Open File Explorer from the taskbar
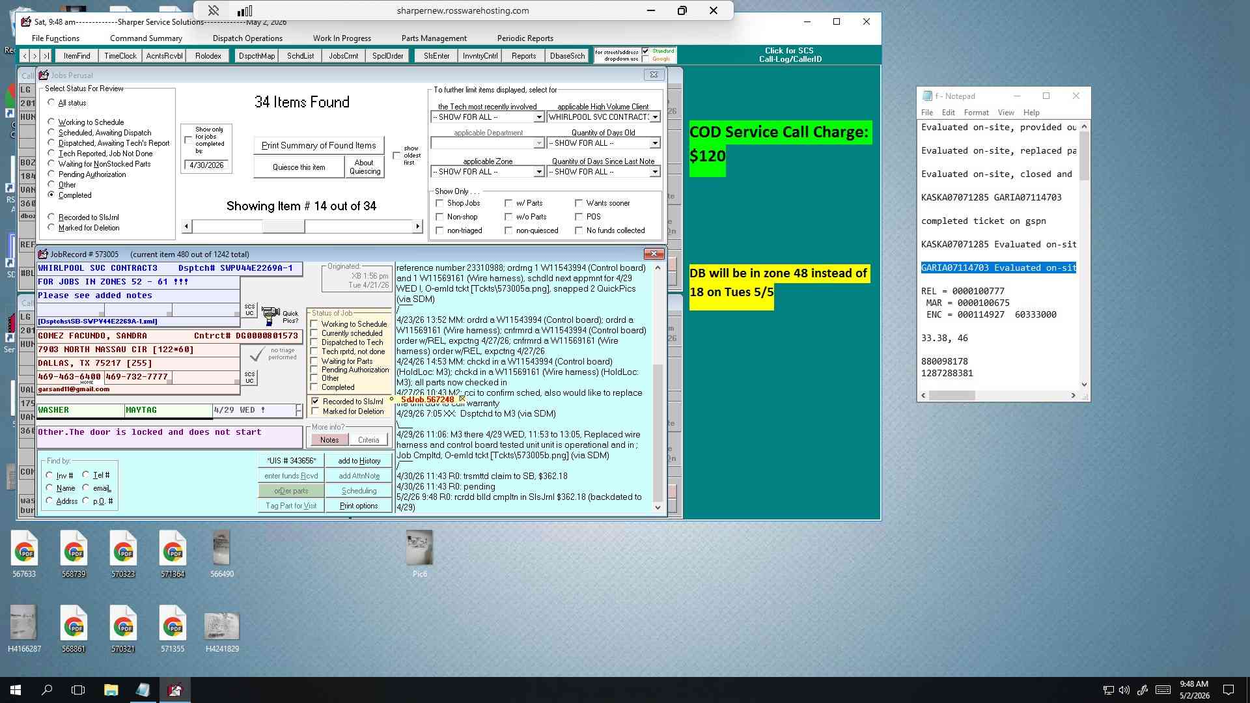 point(111,690)
